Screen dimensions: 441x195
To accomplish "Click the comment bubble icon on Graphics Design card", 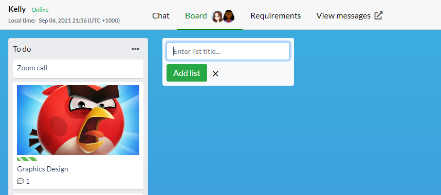I will point(20,181).
